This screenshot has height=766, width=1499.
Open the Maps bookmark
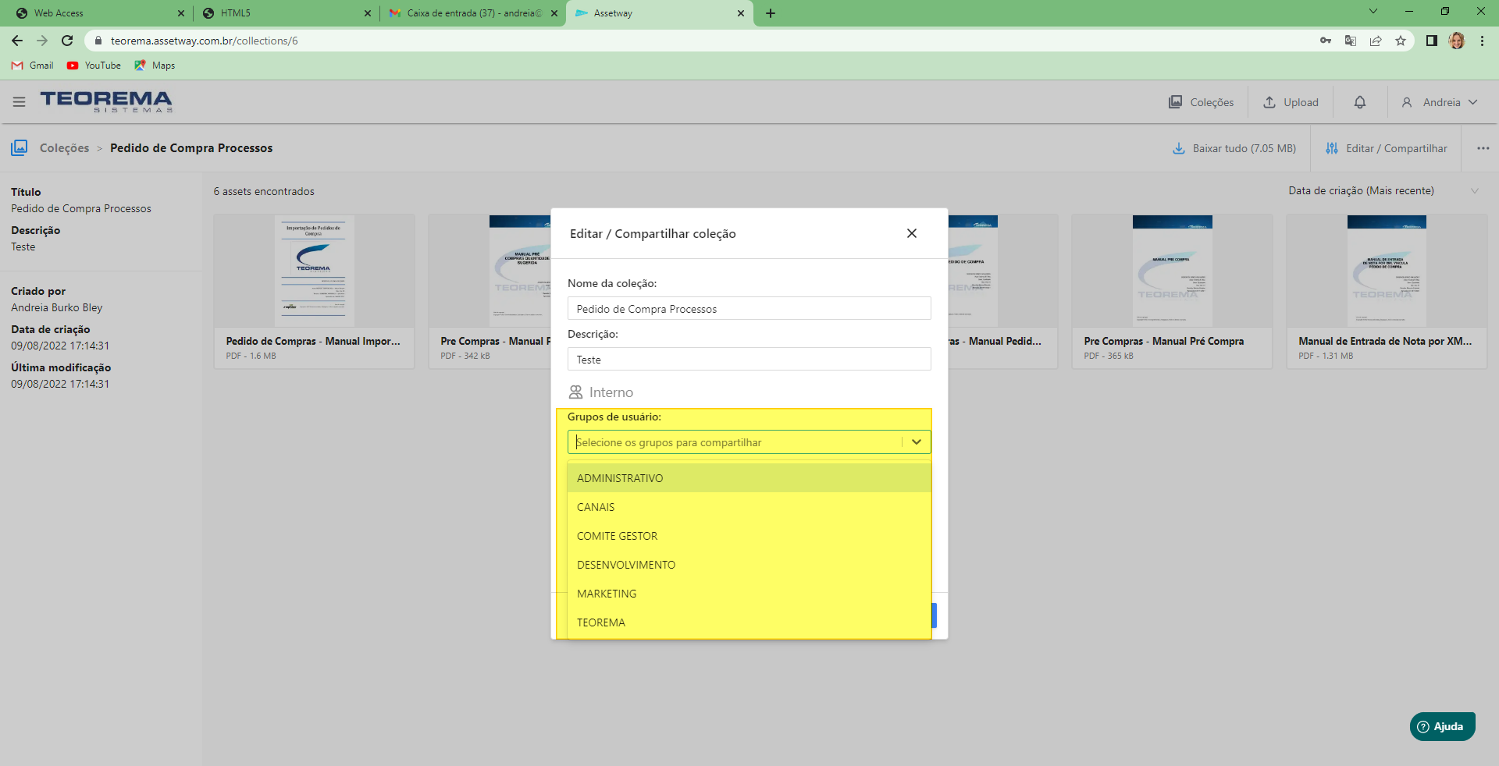click(155, 66)
